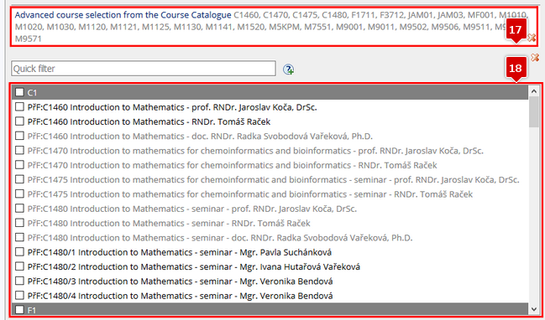This screenshot has height=320, width=545.
Task: Open Advanced course selection from the Course Catalogue
Action: click(123, 15)
